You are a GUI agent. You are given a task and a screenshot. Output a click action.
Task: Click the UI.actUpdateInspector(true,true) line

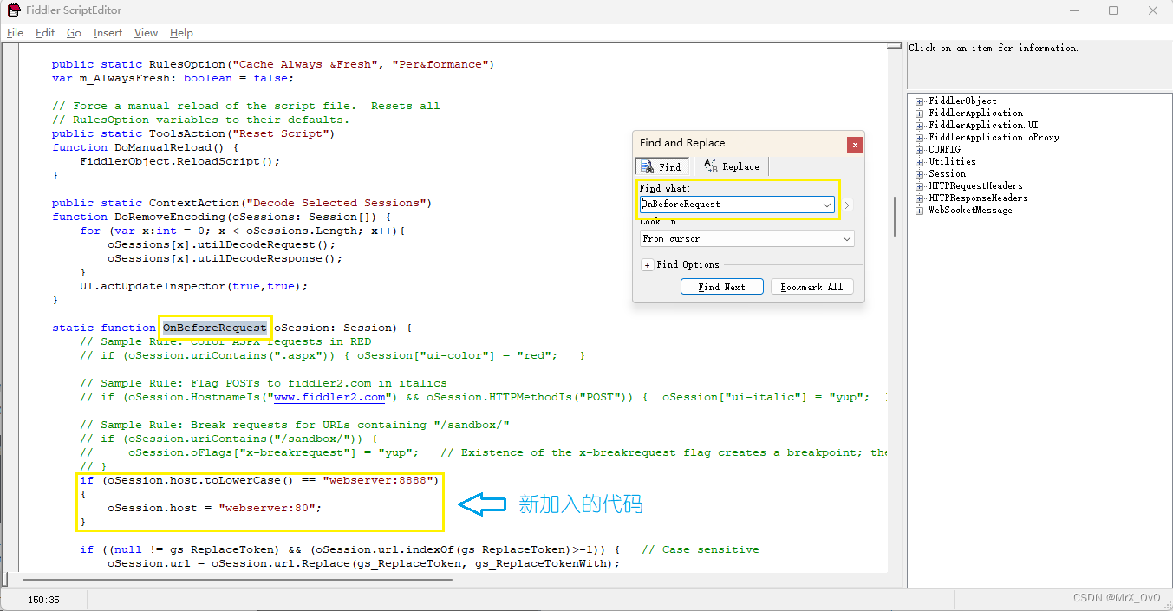pos(194,286)
